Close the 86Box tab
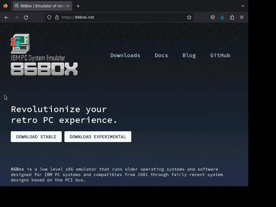This screenshot has height=207, width=276. (68, 6)
